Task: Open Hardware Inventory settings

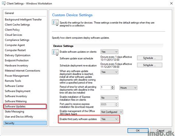Action: click(17, 66)
